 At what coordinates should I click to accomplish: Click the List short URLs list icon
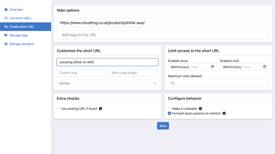6,18
